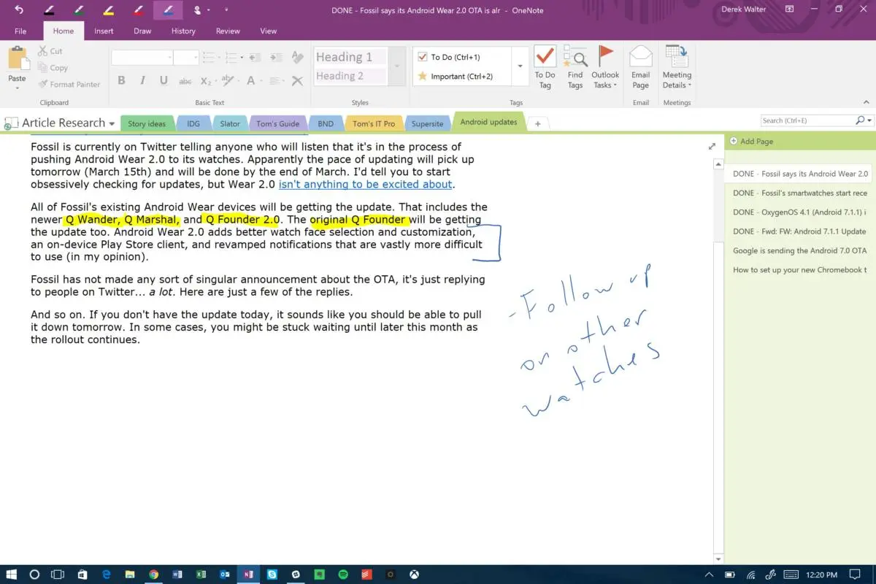Open the "isn't anything to be excited about" link

(x=365, y=185)
